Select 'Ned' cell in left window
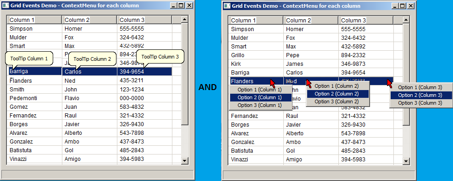This screenshot has width=453, height=181. coord(89,81)
